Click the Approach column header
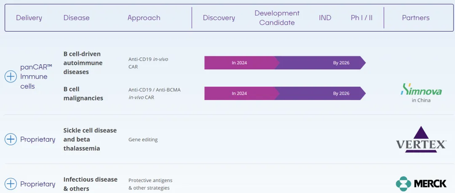 tap(144, 18)
